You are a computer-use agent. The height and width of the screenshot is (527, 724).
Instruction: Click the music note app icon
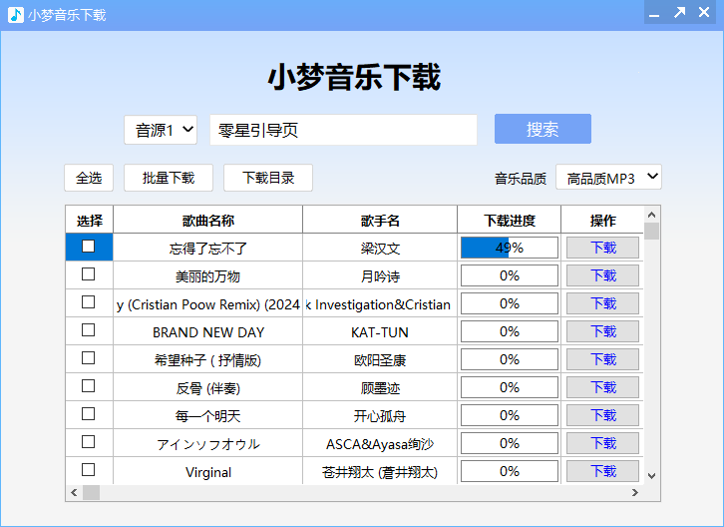tap(16, 14)
